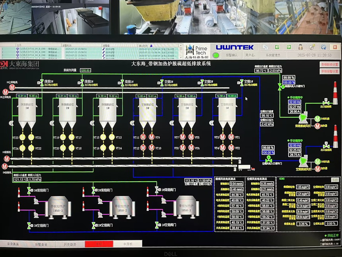Click the 煤烟脱硫风机 green fan icon
The width and height of the screenshot is (342, 257).
pyautogui.click(x=303, y=118)
